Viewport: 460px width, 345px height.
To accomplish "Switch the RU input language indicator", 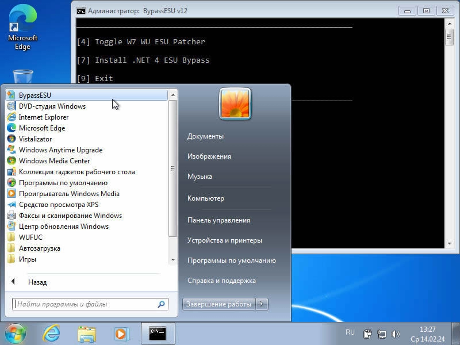I will 350,332.
